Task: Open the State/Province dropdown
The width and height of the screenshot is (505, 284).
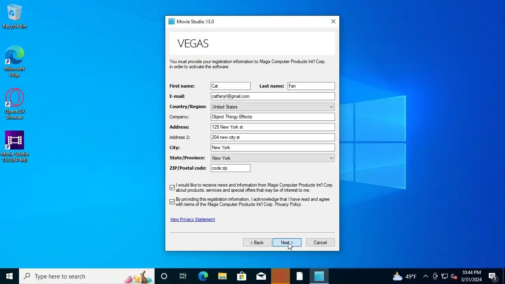Action: [273, 158]
